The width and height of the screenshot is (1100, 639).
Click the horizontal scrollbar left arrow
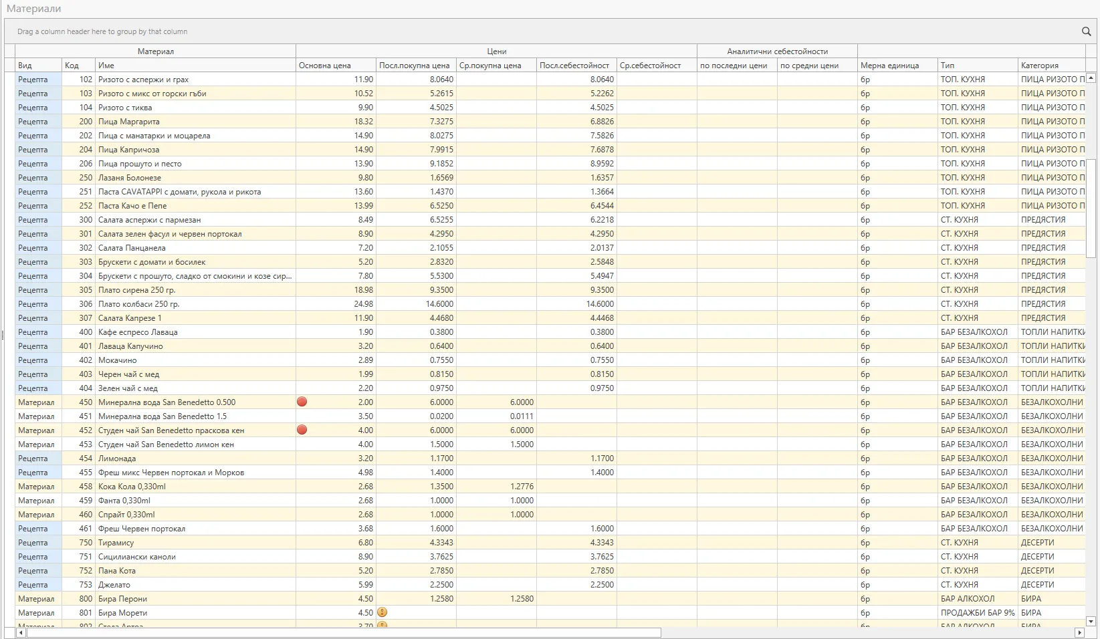click(21, 632)
